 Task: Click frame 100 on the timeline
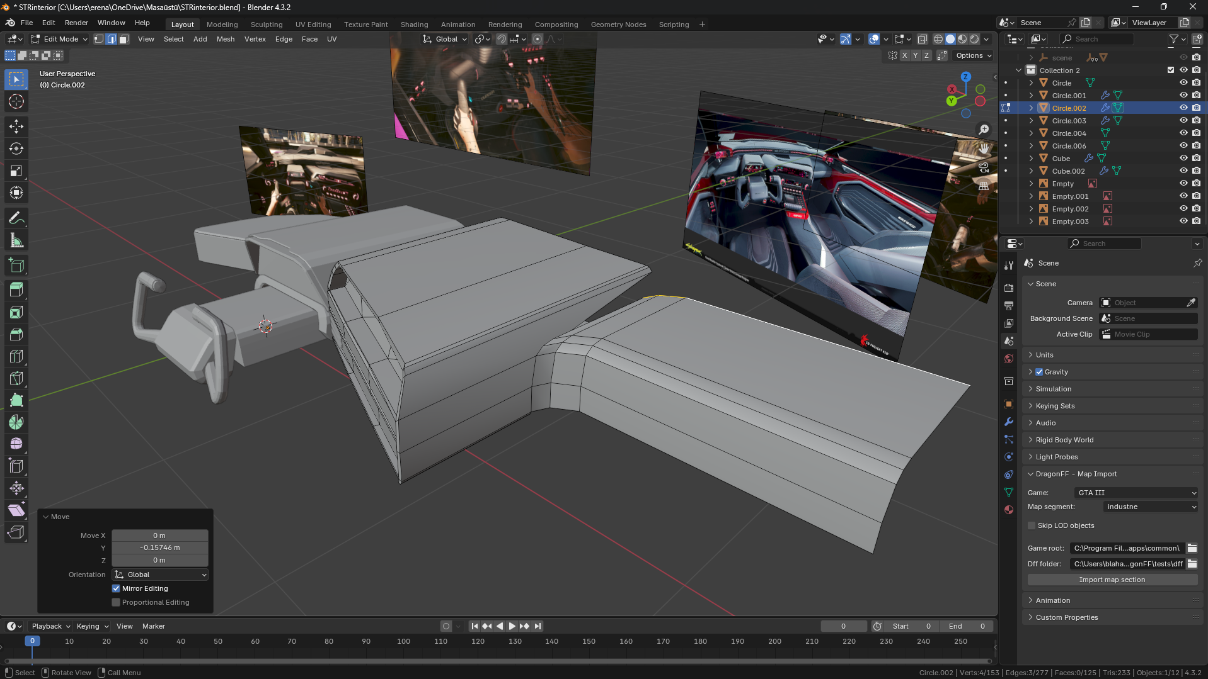coord(403,641)
